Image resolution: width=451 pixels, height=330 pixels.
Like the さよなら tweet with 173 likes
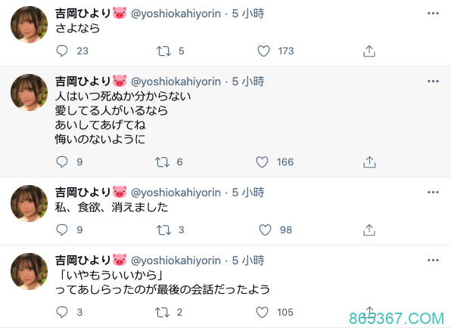click(263, 51)
